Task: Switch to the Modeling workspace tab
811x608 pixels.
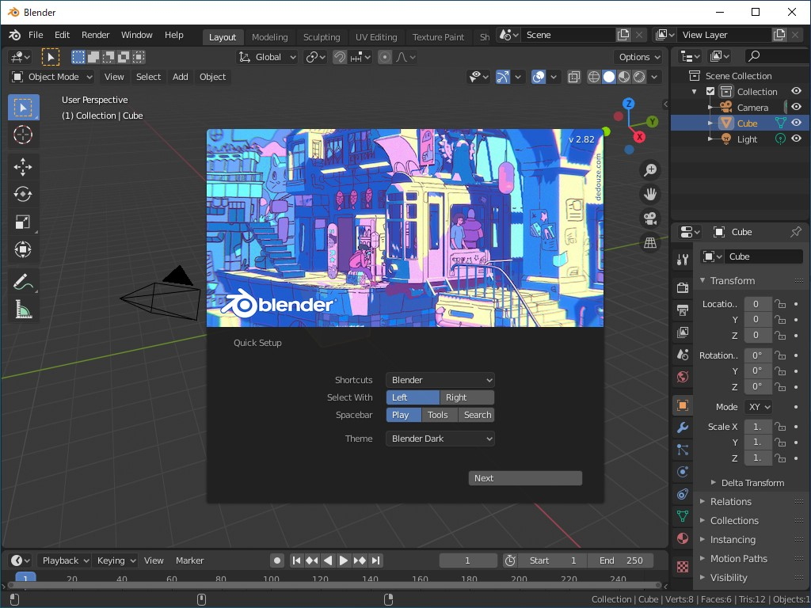Action: tap(269, 36)
